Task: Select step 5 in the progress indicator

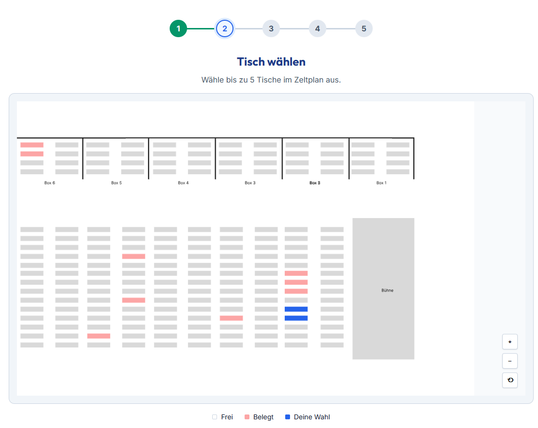Action: click(x=364, y=29)
